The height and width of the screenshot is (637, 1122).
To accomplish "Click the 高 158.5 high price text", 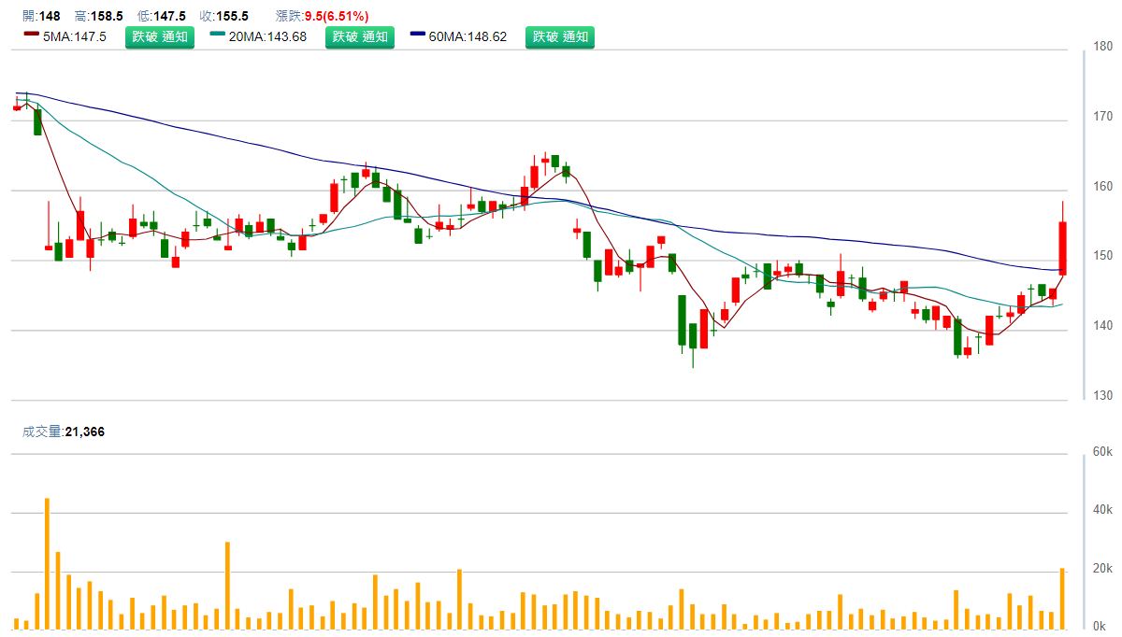I will (99, 17).
